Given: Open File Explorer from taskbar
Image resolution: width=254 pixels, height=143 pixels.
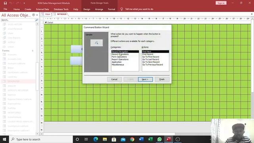Looking at the screenshot, I should pos(105,139).
